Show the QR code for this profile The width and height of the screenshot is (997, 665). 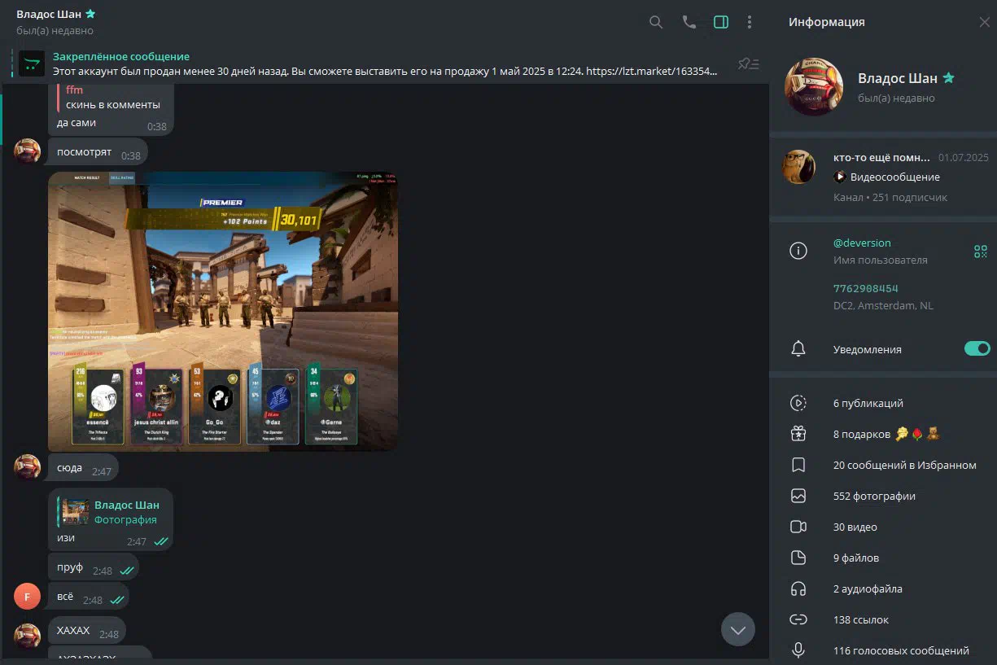pos(980,252)
